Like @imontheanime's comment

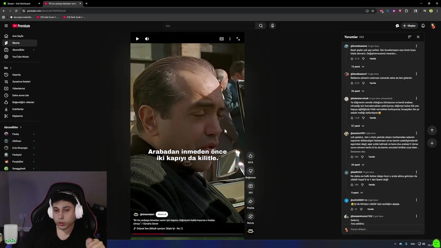pos(352,59)
